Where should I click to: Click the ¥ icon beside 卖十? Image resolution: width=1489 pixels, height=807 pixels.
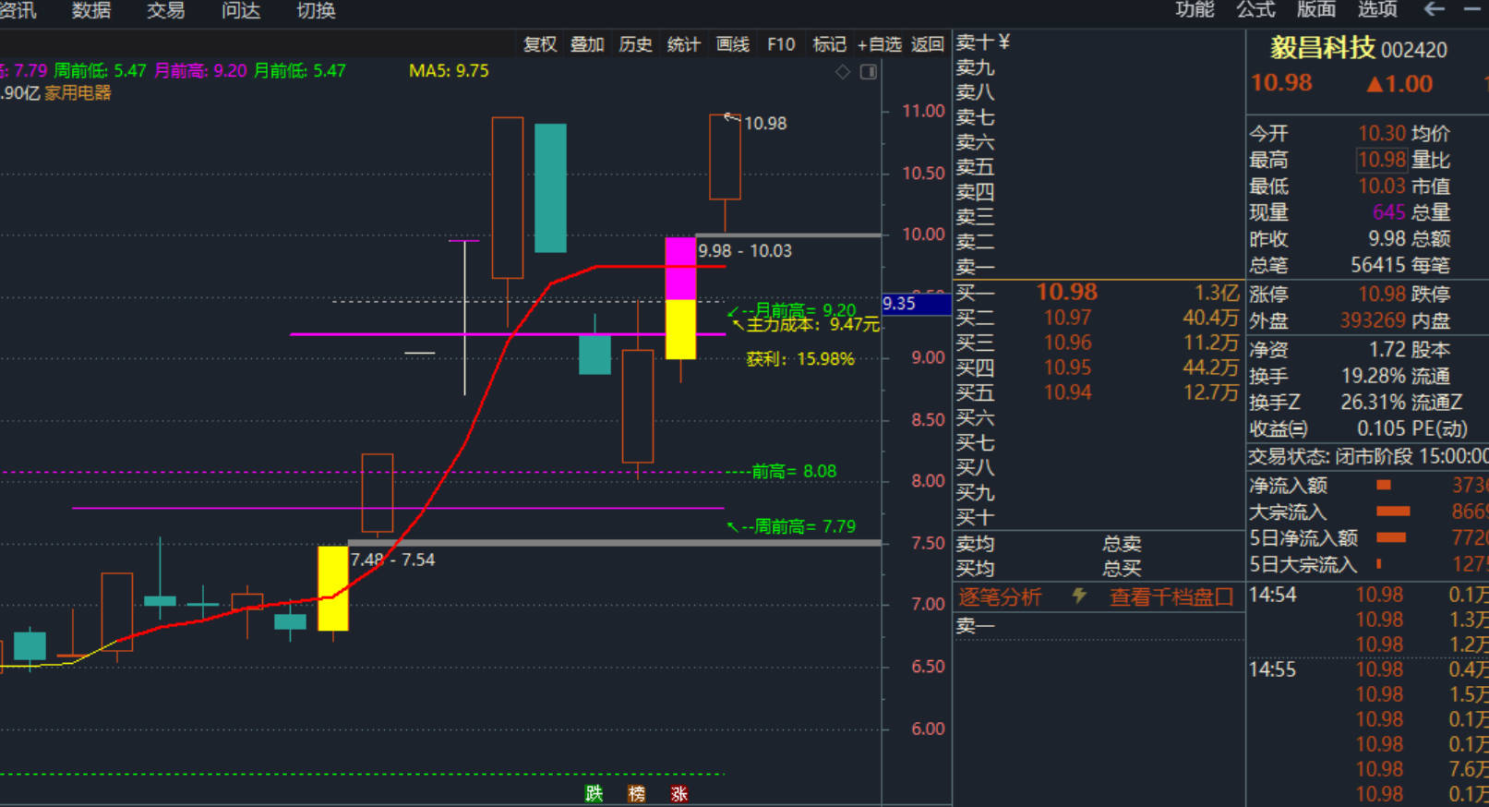point(1004,42)
